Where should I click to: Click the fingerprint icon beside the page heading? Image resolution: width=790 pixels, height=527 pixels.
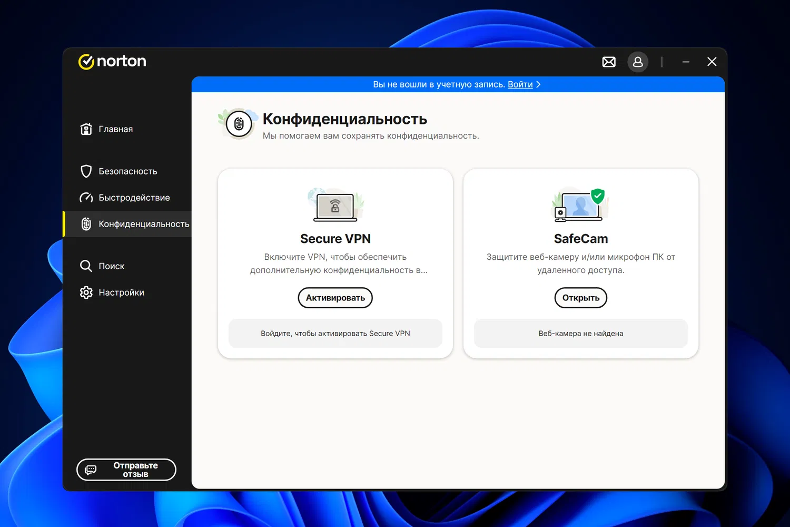pos(239,124)
